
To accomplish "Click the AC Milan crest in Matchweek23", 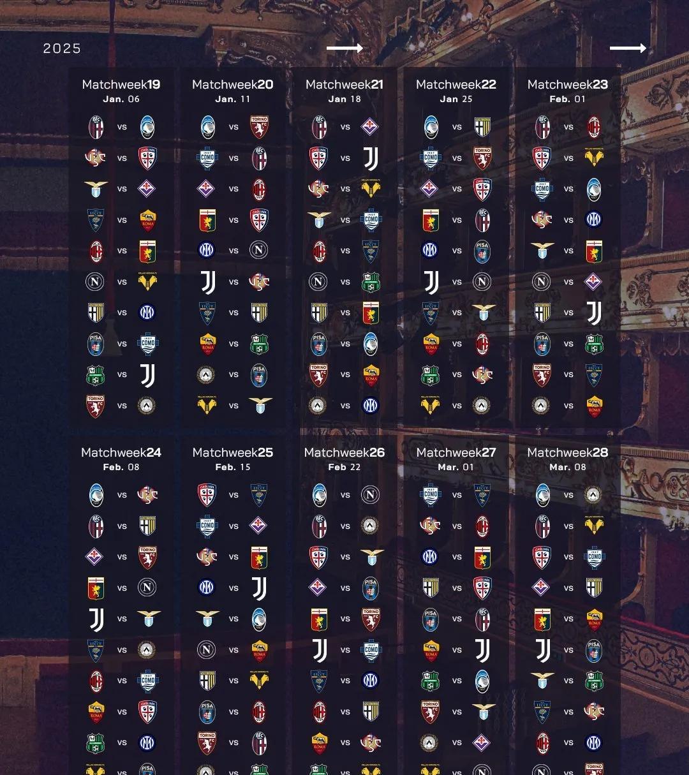I will tap(594, 127).
